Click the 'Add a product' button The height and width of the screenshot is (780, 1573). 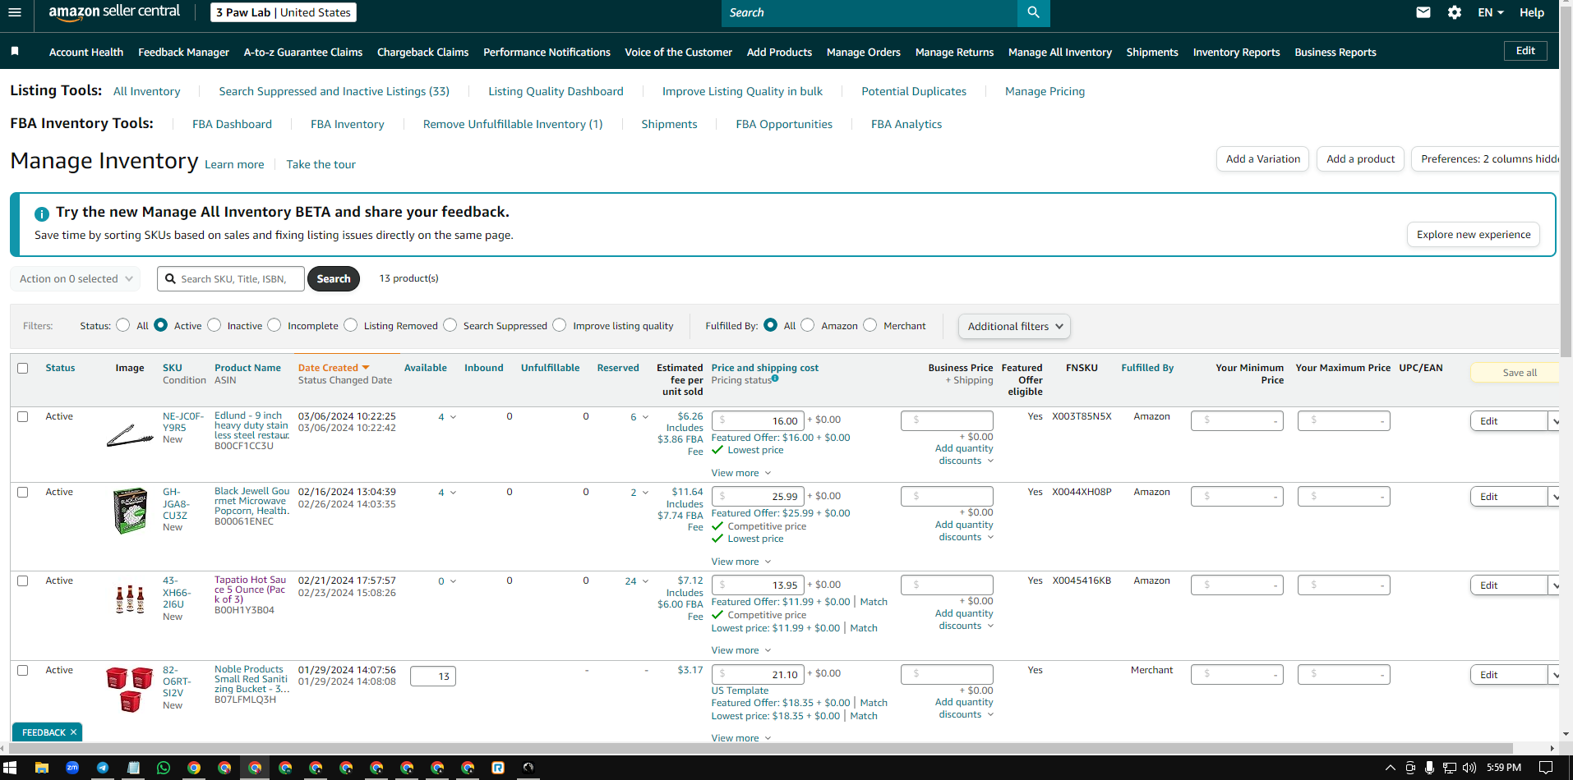tap(1360, 158)
